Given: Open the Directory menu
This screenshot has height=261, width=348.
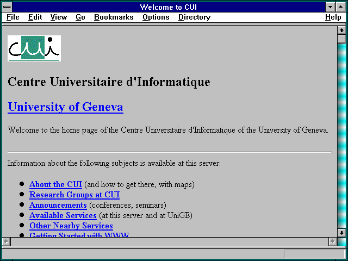Looking at the screenshot, I should 195,17.
